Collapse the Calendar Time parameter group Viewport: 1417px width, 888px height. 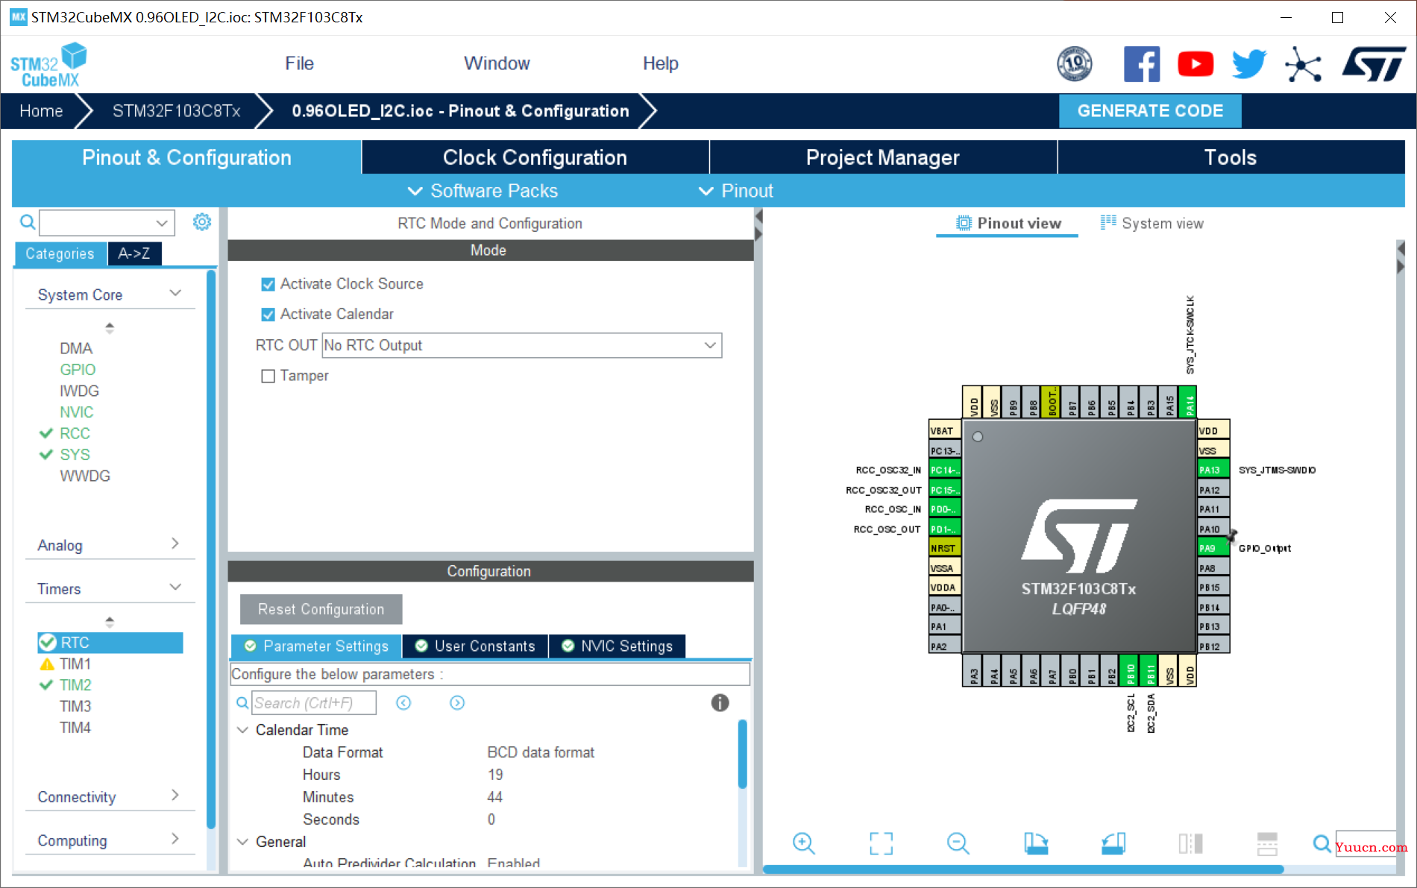coord(242,730)
